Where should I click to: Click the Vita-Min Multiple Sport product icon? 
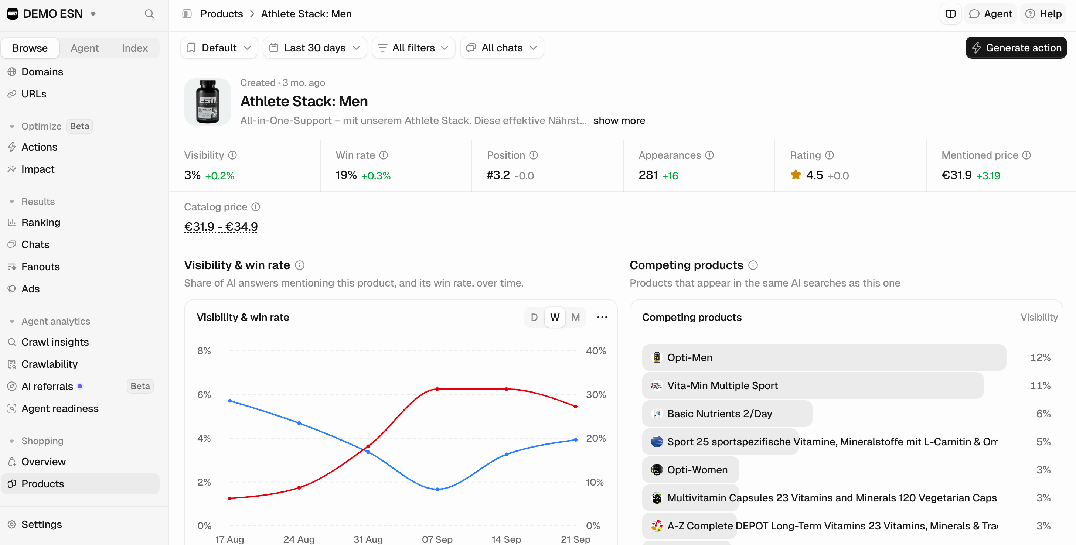pyautogui.click(x=657, y=385)
